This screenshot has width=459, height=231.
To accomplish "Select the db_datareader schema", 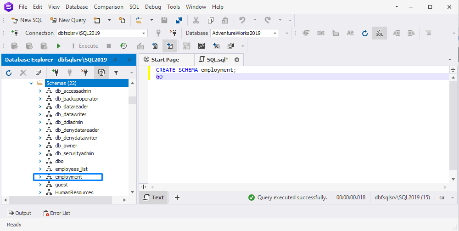I will coord(72,107).
